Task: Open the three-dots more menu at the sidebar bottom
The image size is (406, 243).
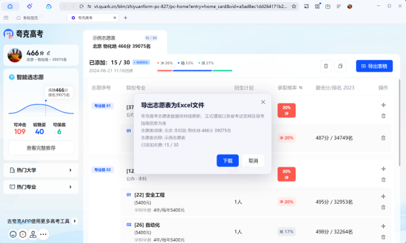Action: point(43,234)
